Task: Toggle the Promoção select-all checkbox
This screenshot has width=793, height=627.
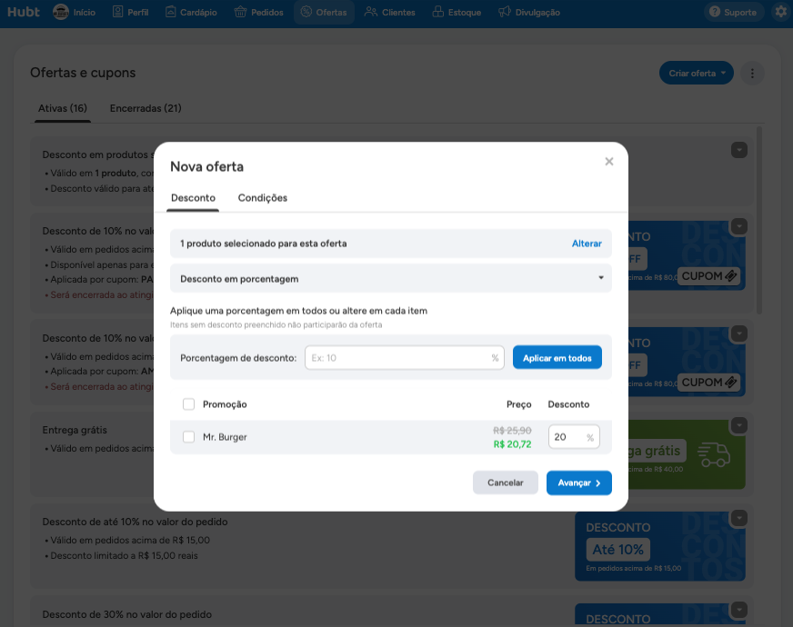Action: 188,404
